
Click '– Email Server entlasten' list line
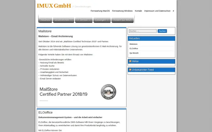coord(49,78)
